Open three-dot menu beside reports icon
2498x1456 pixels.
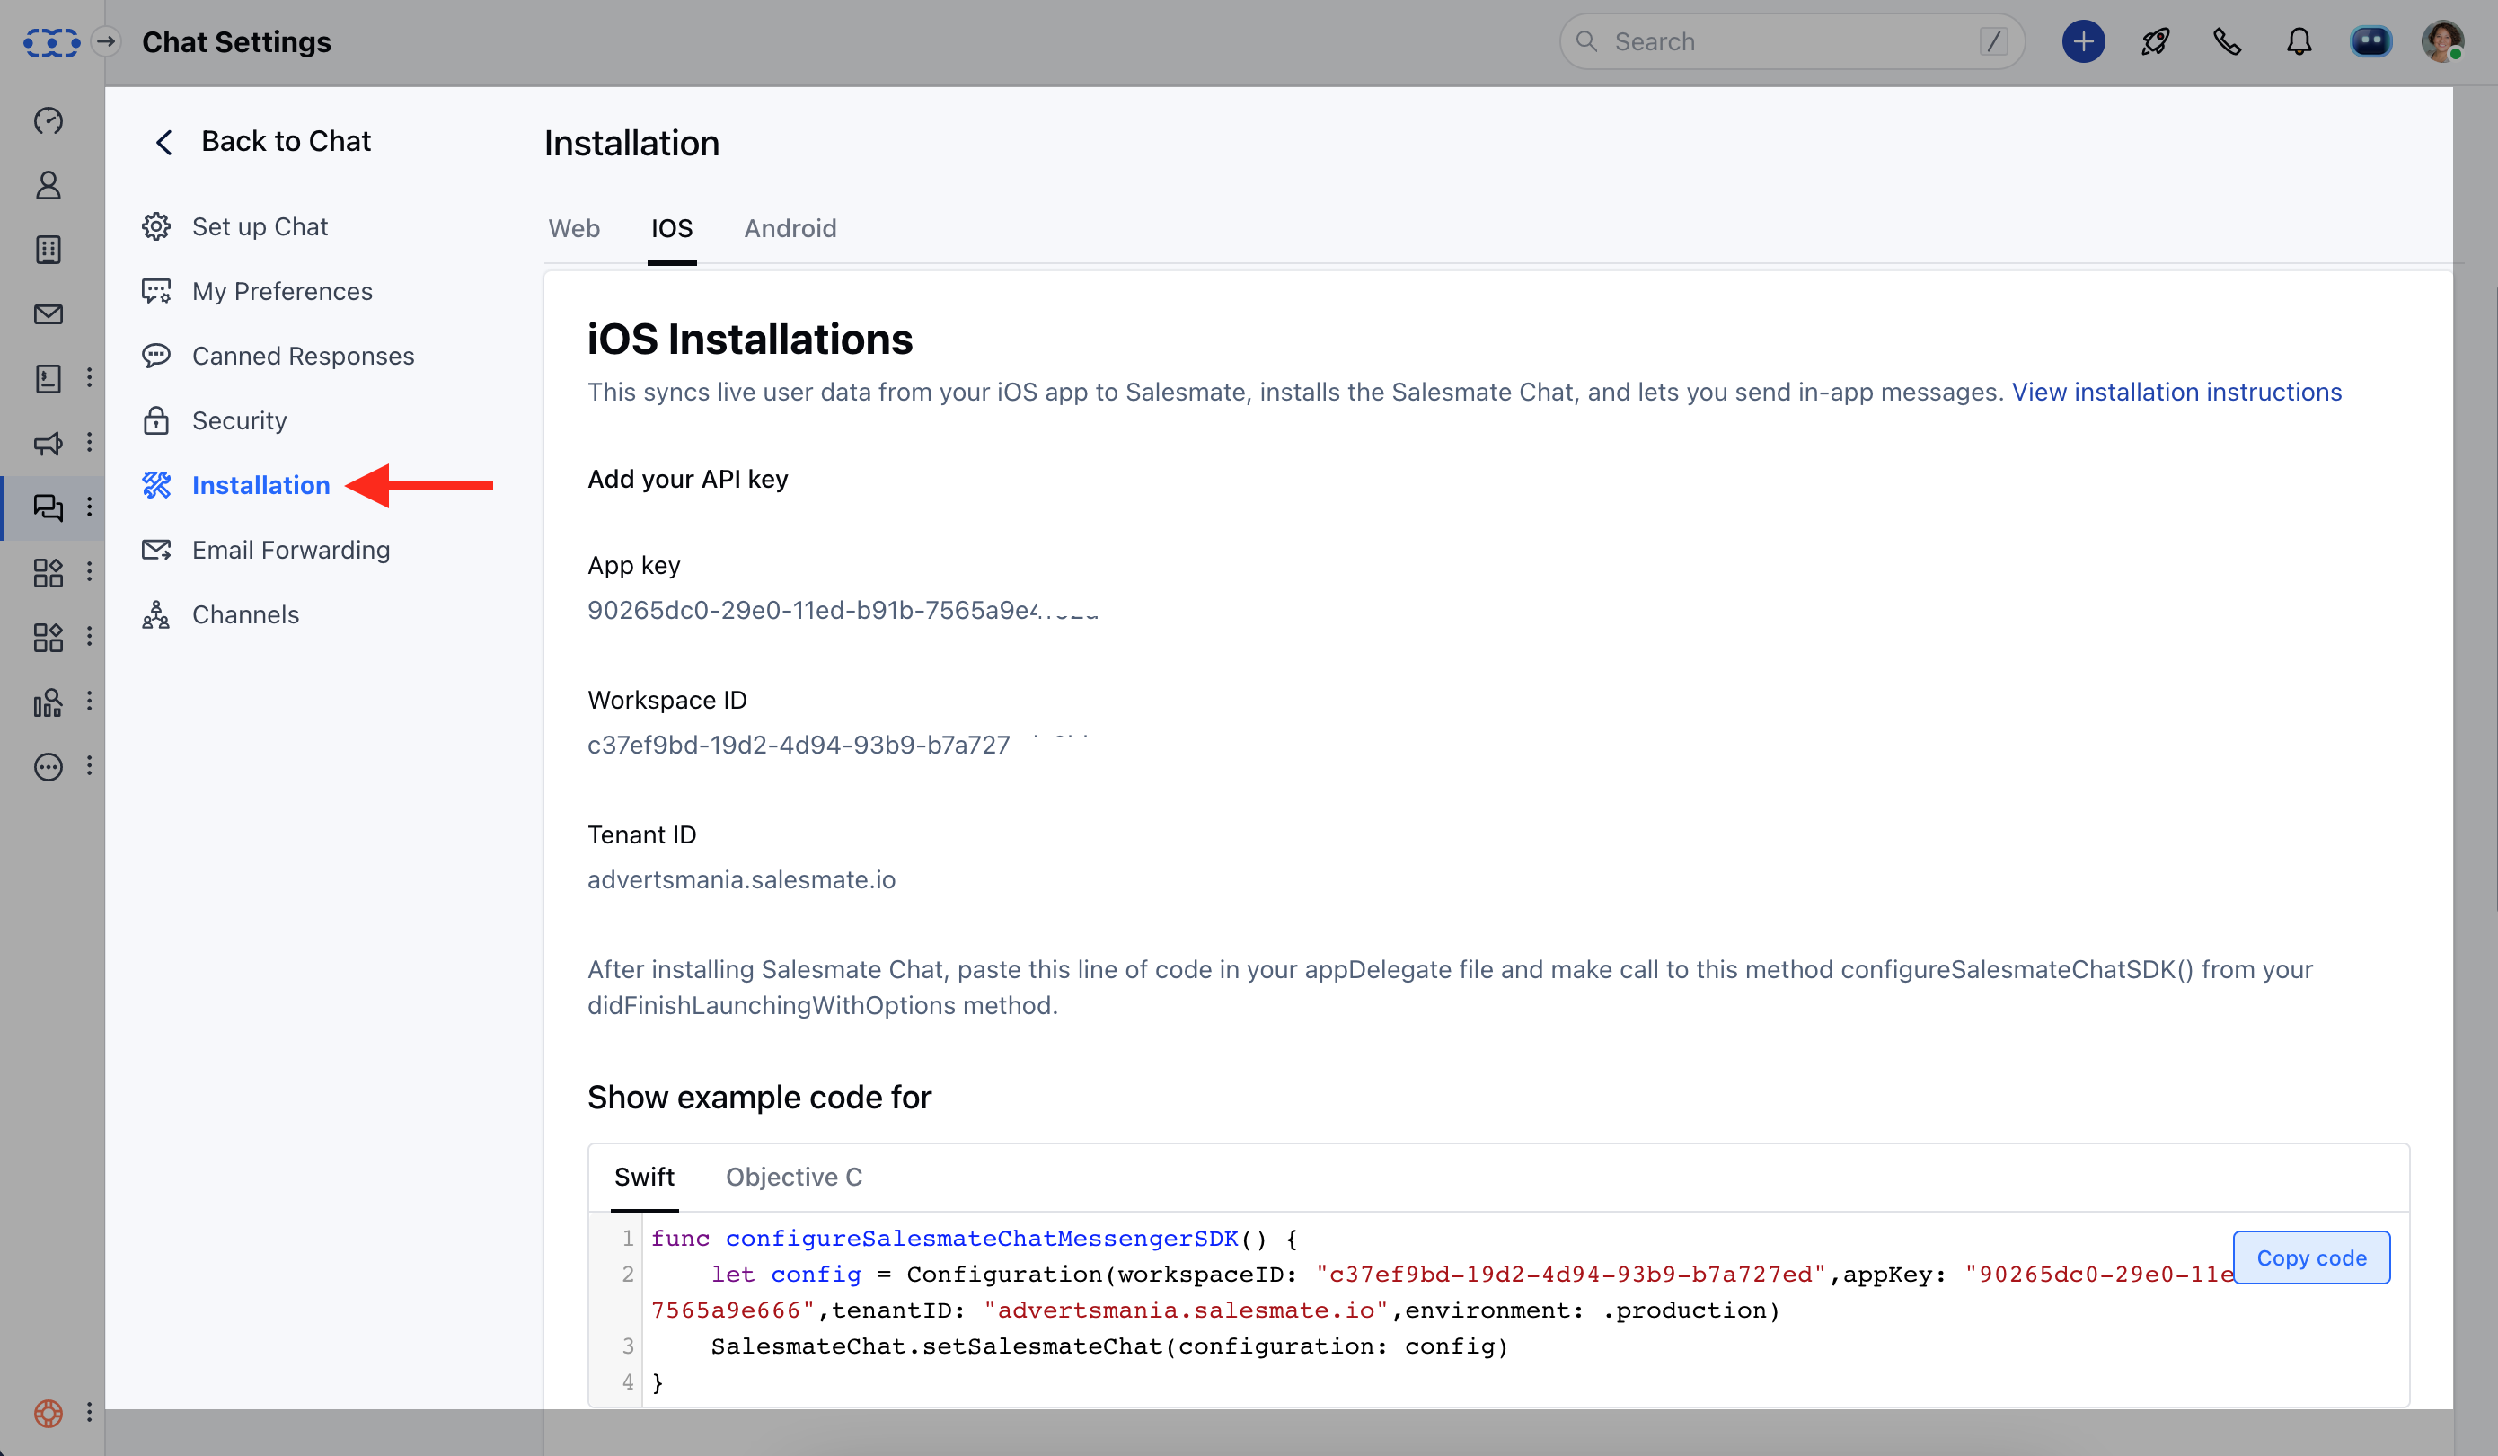click(x=89, y=702)
